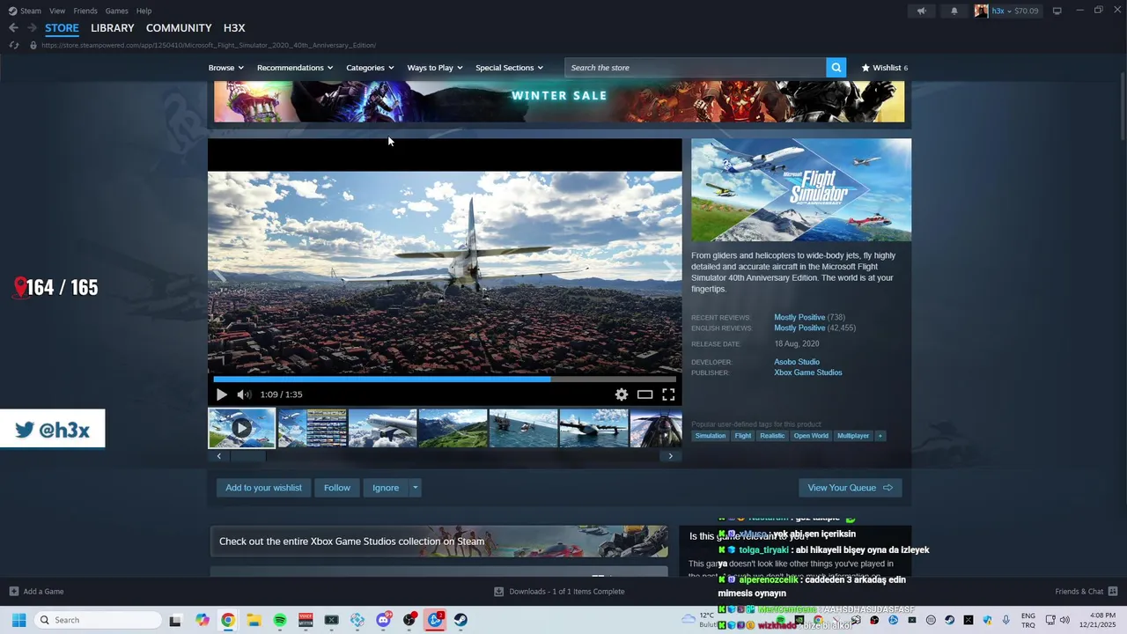Open the Browse store menu
Viewport: 1127px width, 634px height.
(225, 68)
